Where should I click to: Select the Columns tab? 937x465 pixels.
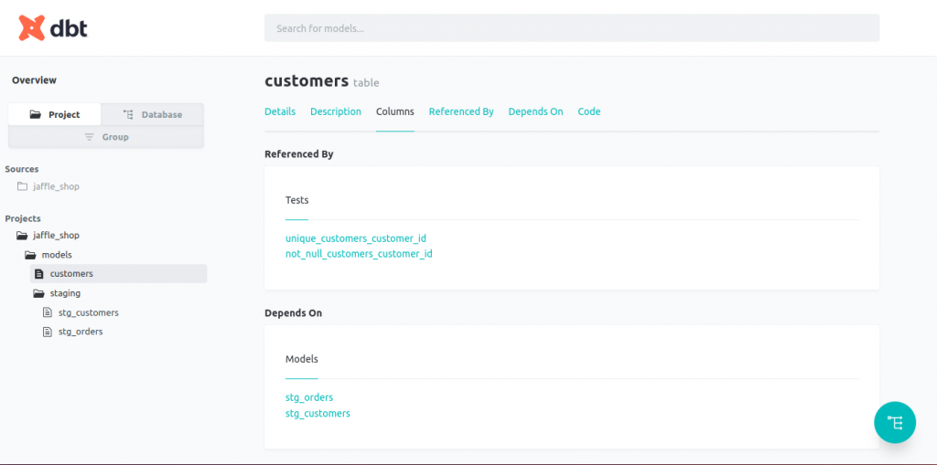pyautogui.click(x=395, y=111)
